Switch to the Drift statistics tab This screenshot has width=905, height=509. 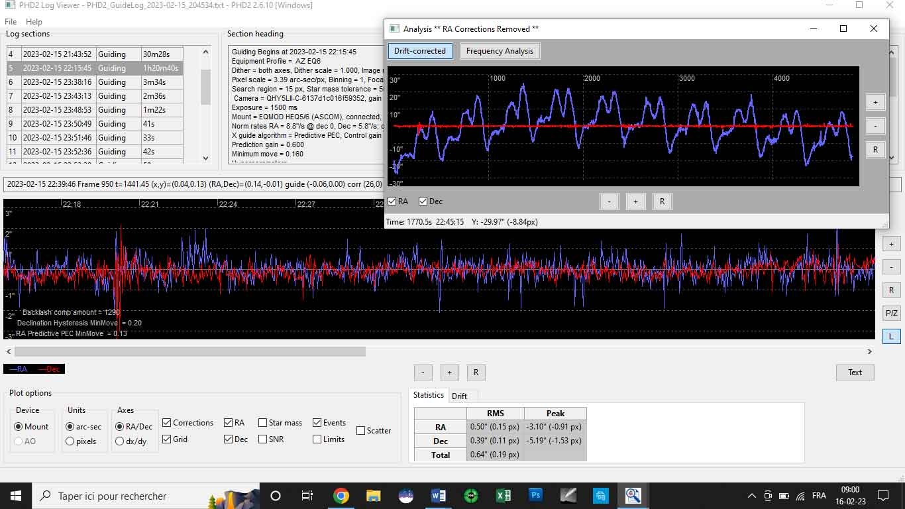coord(459,396)
